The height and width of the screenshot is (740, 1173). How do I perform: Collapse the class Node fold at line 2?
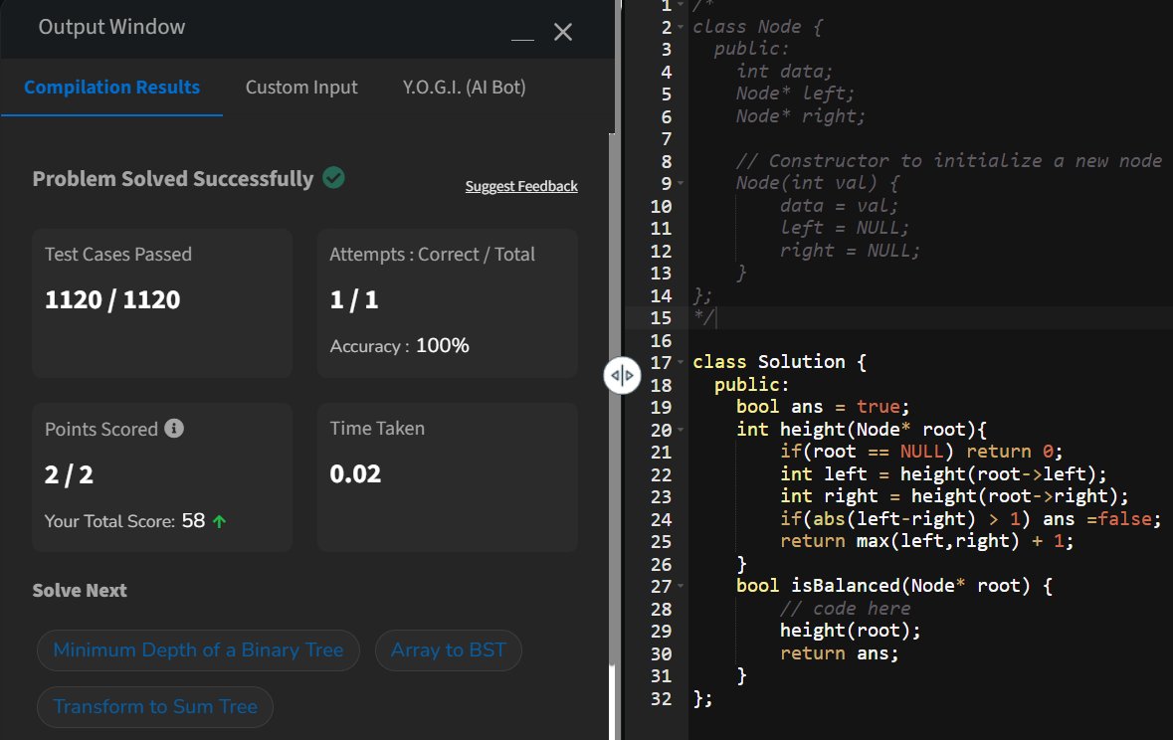(x=681, y=27)
